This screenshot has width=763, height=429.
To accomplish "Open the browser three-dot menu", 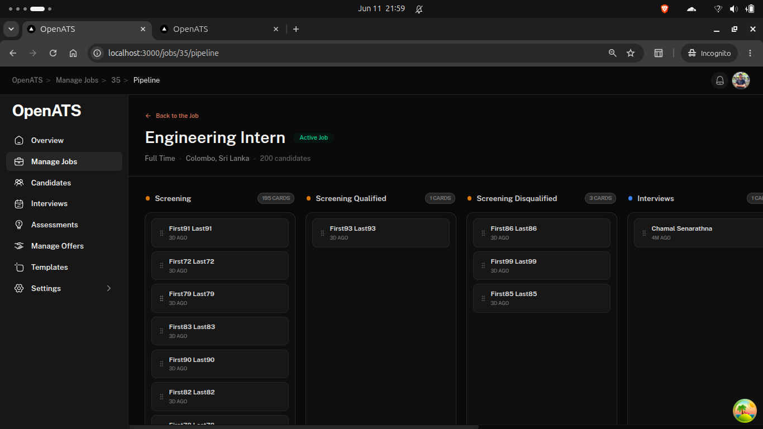I will [x=750, y=53].
